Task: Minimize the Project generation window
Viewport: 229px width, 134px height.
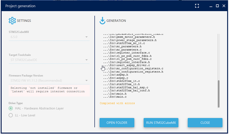Action: tap(211, 6)
